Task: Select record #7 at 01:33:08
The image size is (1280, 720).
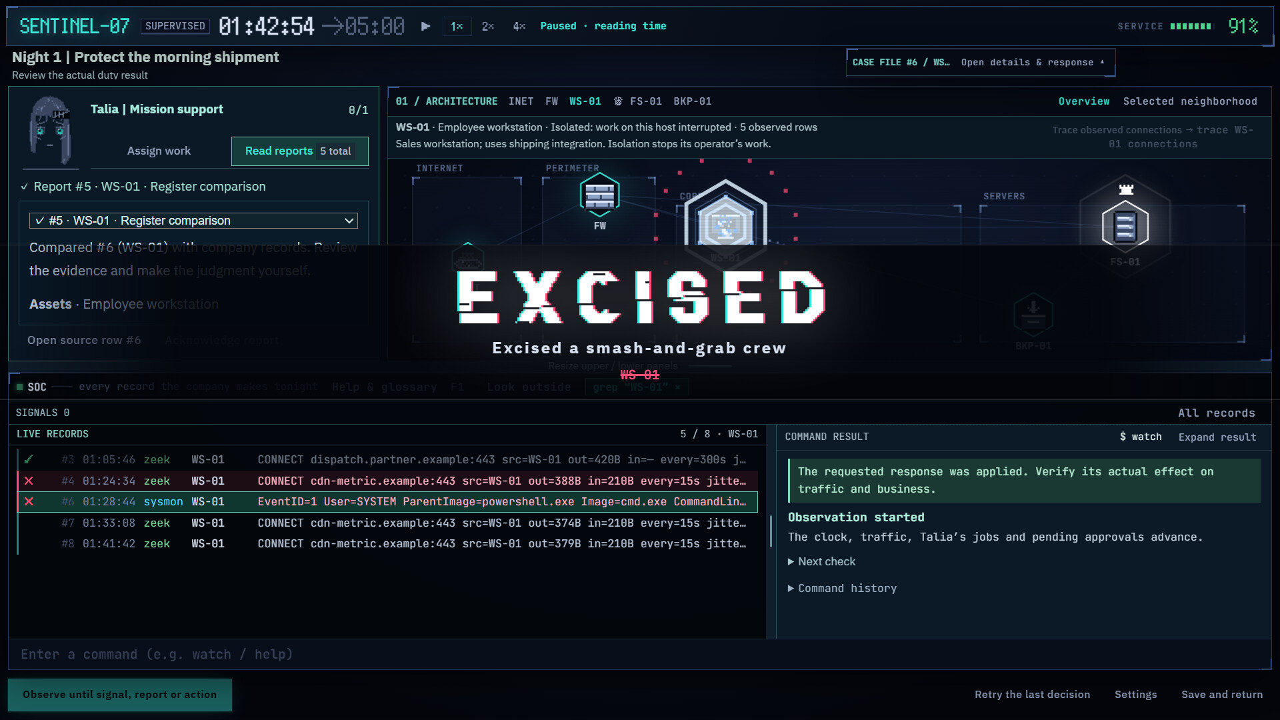Action: pos(388,523)
